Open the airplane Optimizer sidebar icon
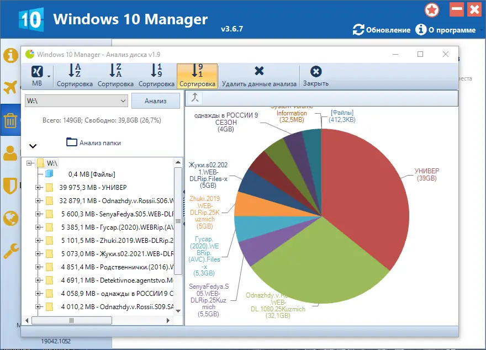 point(10,87)
